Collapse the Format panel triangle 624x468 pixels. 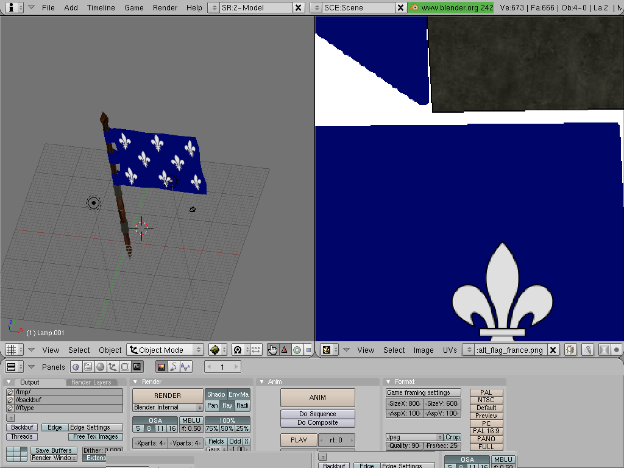(x=388, y=381)
